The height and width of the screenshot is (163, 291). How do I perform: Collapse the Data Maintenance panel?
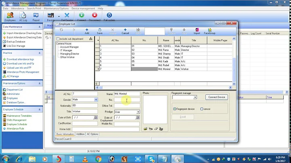pyautogui.click(x=40, y=27)
